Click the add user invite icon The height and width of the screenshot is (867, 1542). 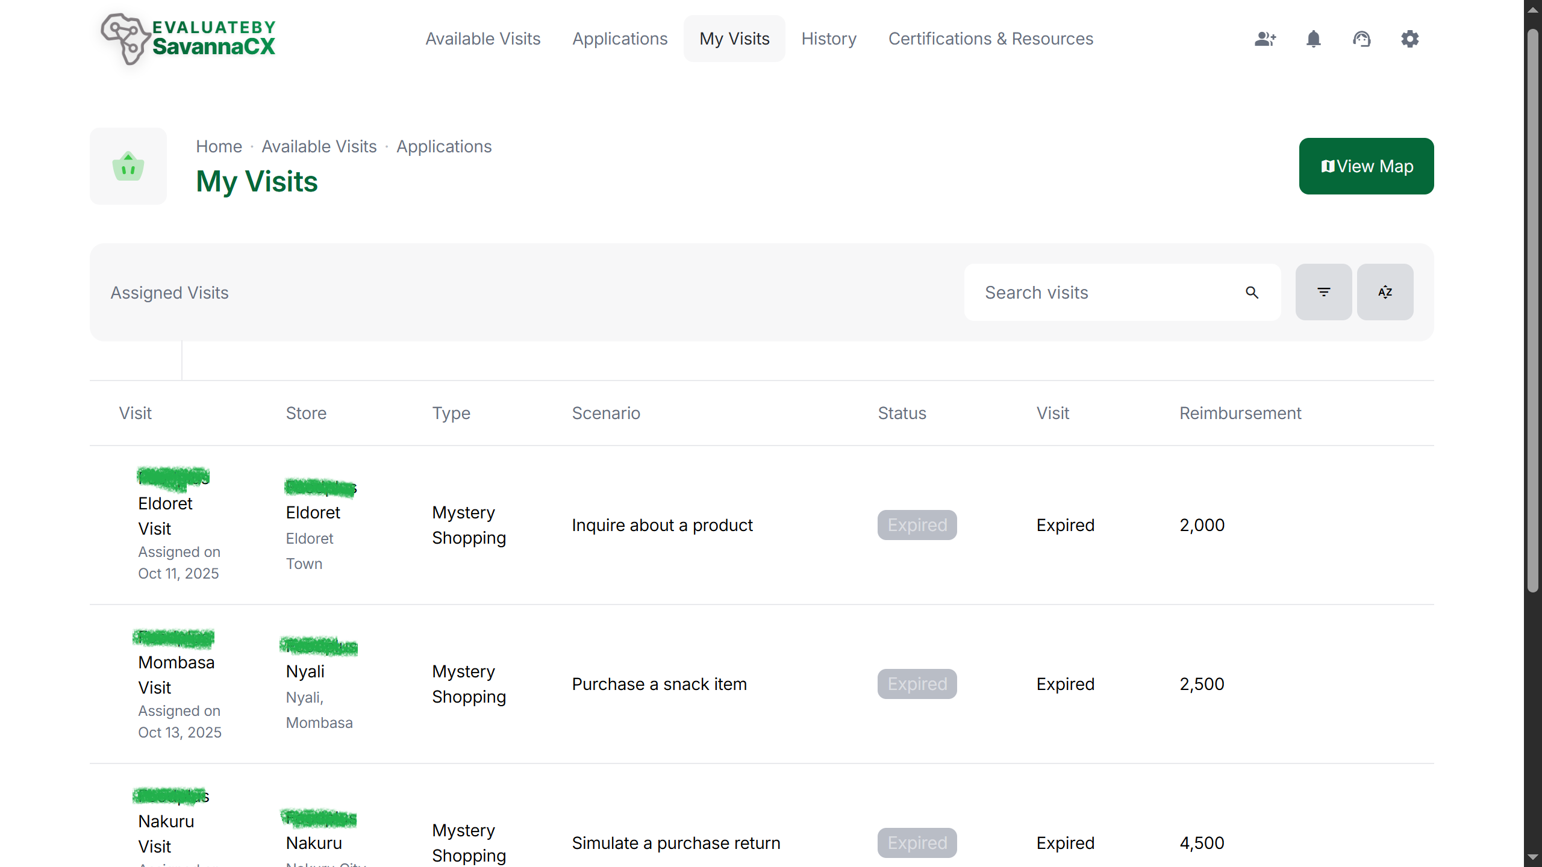tap(1266, 39)
